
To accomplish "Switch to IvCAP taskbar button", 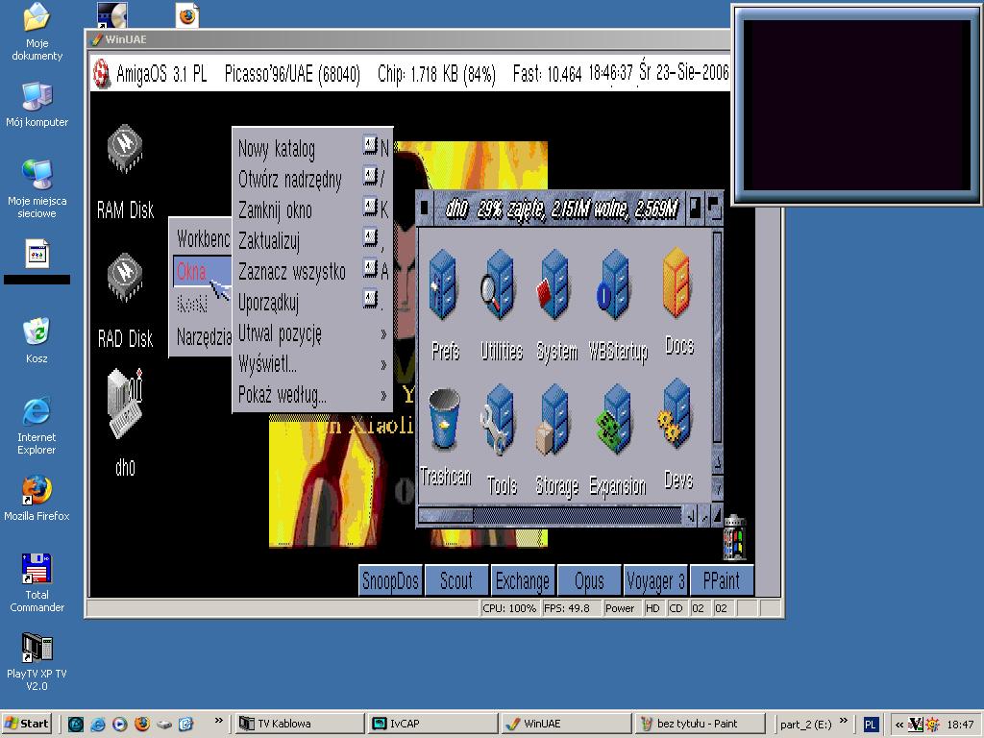I will [x=432, y=724].
